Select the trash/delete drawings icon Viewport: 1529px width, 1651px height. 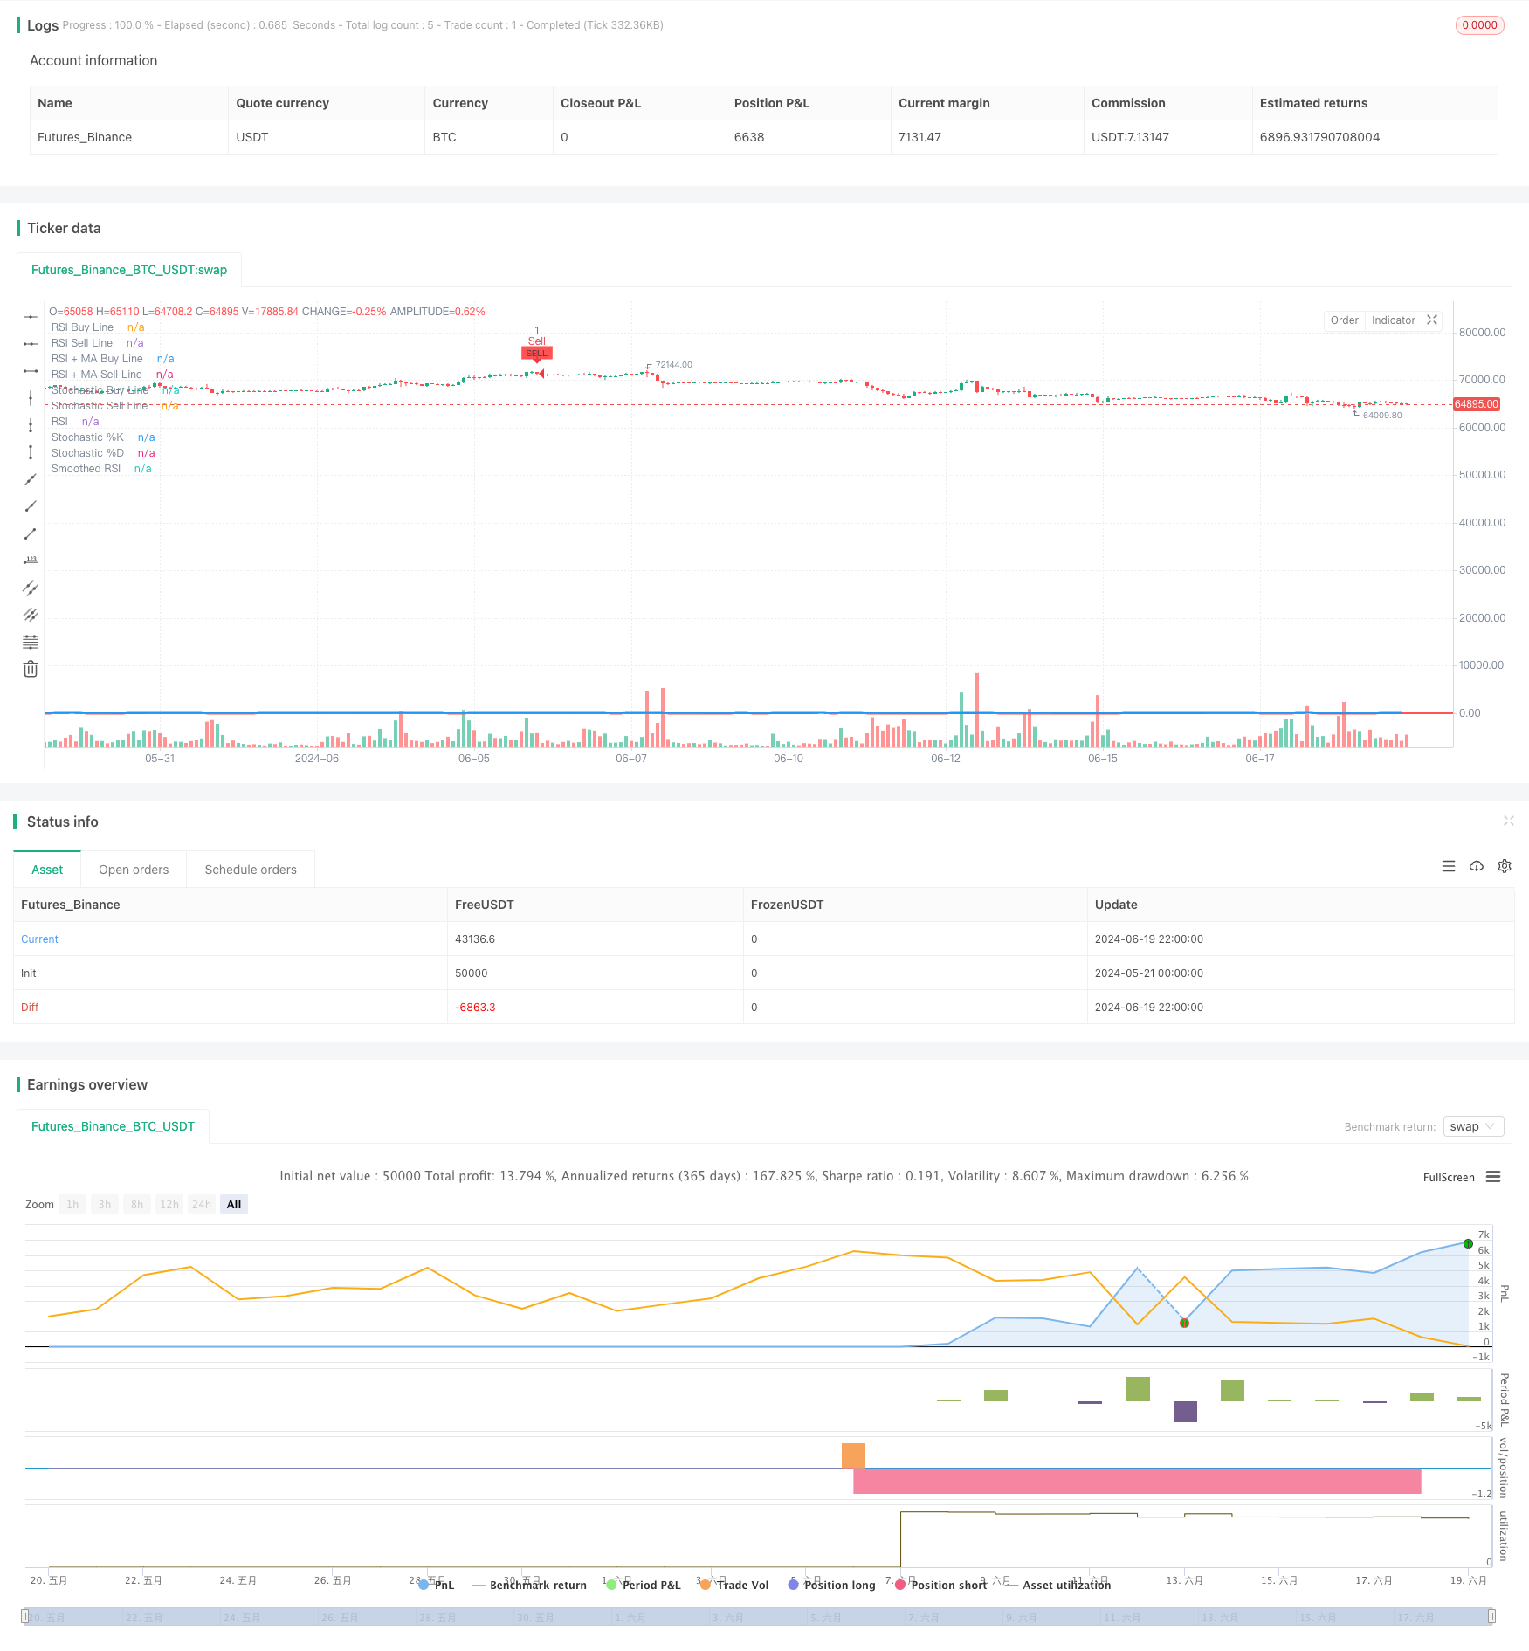[x=31, y=668]
